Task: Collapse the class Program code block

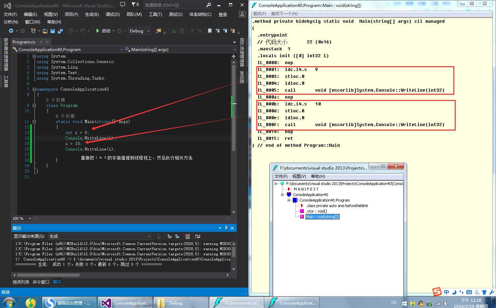Action: click(34, 105)
